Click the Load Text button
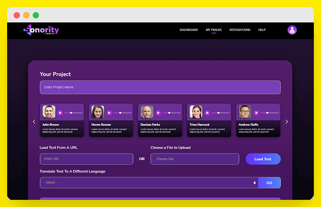Viewport: 321px width, 207px height. pos(263,159)
